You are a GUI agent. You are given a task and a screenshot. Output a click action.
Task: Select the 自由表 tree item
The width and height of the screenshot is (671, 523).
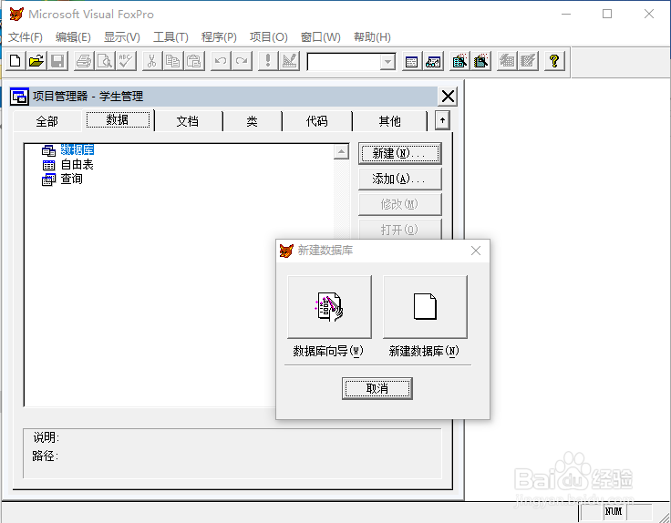pos(77,164)
